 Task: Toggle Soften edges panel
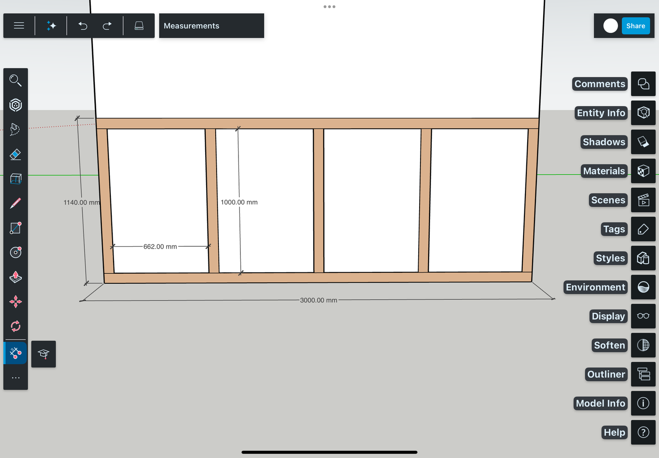click(643, 345)
